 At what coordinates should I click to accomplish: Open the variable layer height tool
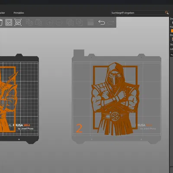tap(90, 22)
